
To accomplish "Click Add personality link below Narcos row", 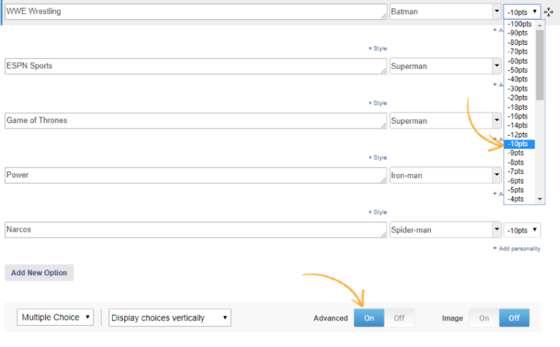I will point(517,249).
